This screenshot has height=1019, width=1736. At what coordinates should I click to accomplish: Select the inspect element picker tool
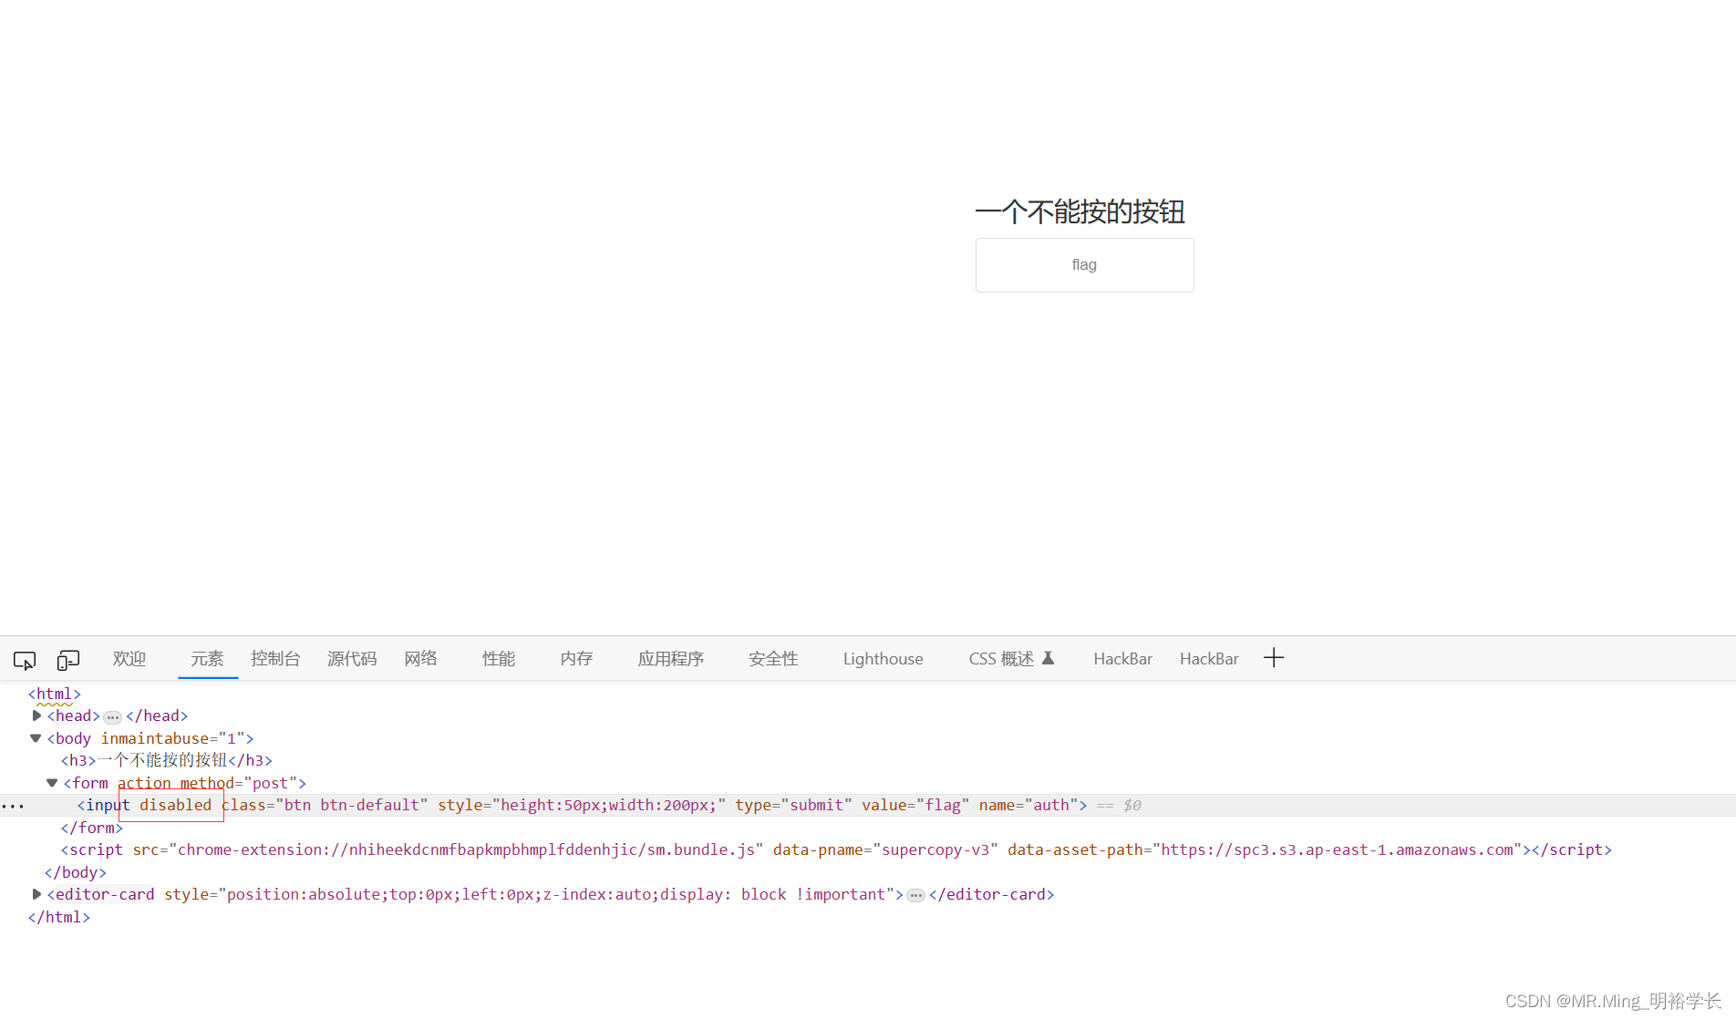click(x=24, y=659)
